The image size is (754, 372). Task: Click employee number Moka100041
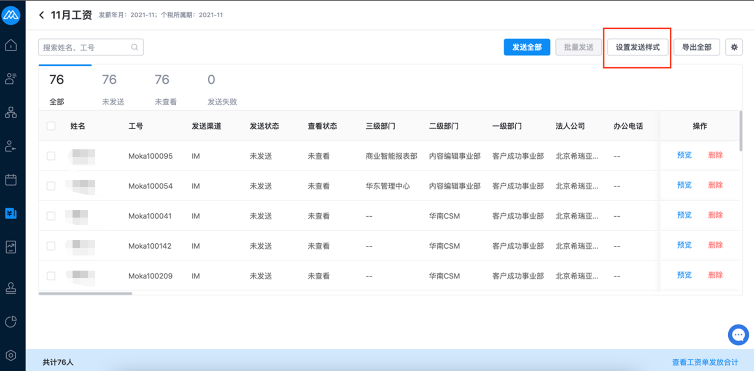(x=150, y=216)
